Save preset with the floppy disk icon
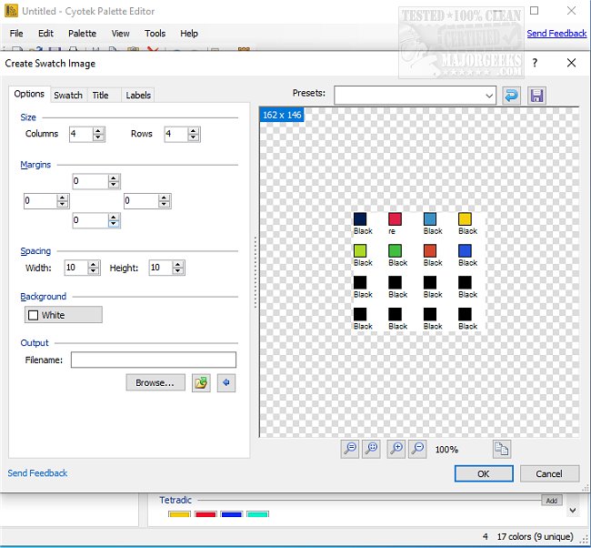This screenshot has width=591, height=548. [x=536, y=96]
